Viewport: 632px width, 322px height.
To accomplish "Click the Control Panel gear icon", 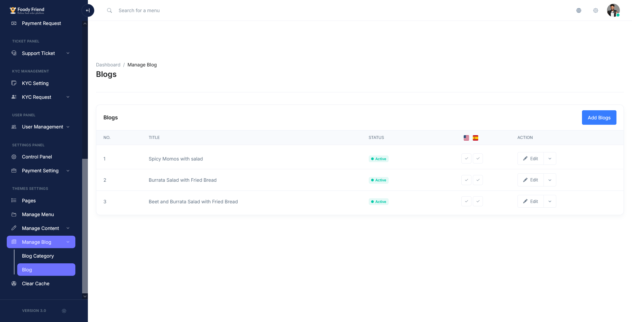I will (x=14, y=157).
